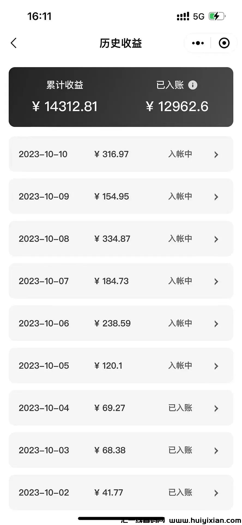Tap the battery charging status icon
The width and height of the screenshot is (242, 525).
pos(217,16)
